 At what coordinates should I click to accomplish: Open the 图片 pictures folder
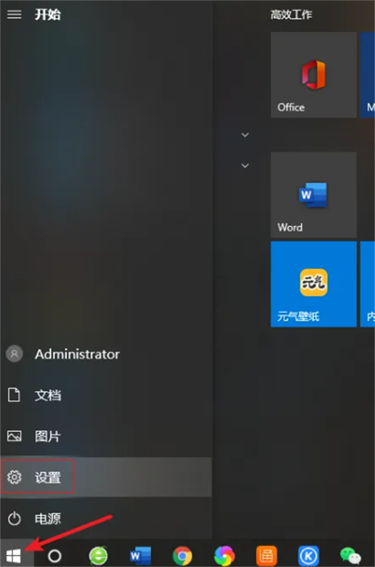coord(106,437)
